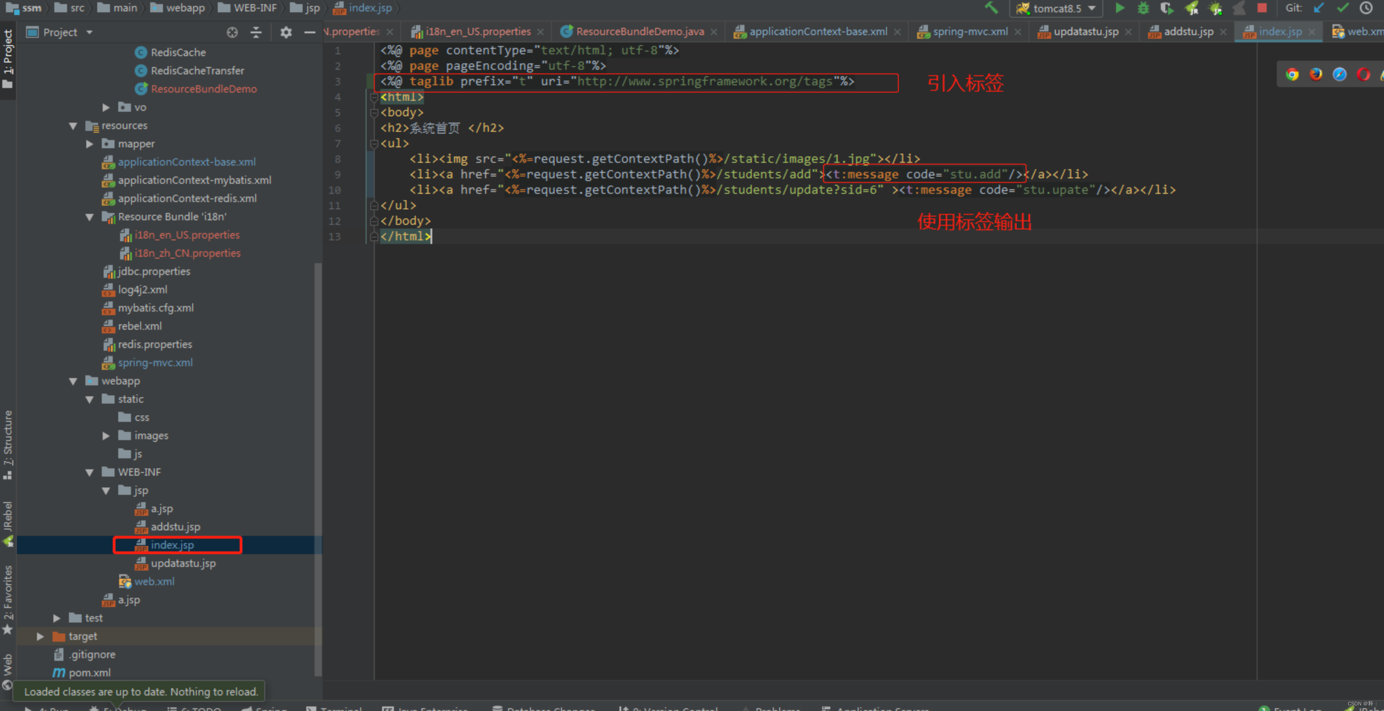Screen dimensions: 1384x711
Task: Debug with JRebel icon
Action: 1215,8
